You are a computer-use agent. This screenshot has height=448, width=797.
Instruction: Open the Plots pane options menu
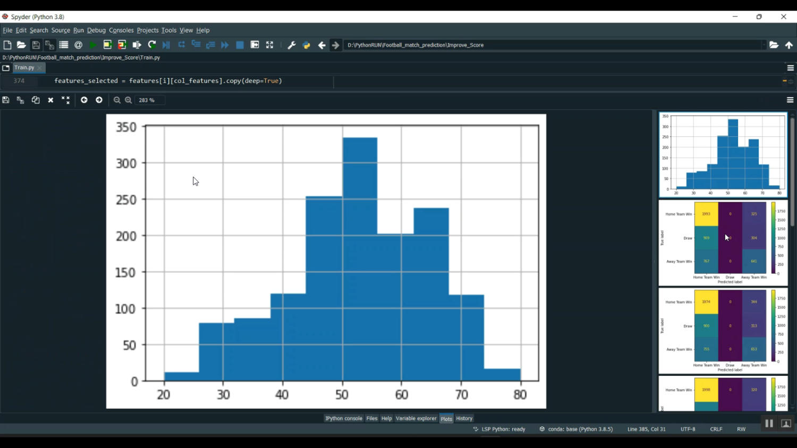pos(790,100)
